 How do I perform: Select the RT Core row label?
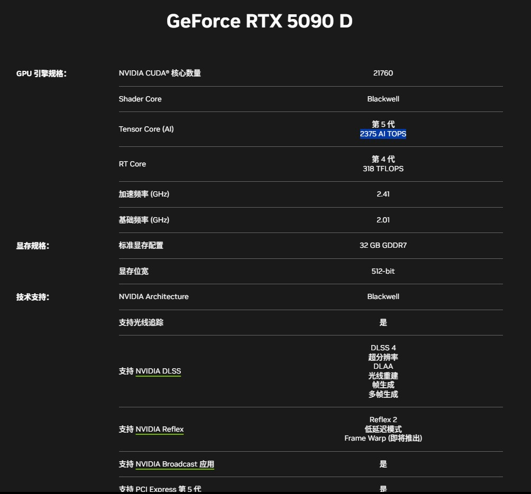pyautogui.click(x=132, y=164)
